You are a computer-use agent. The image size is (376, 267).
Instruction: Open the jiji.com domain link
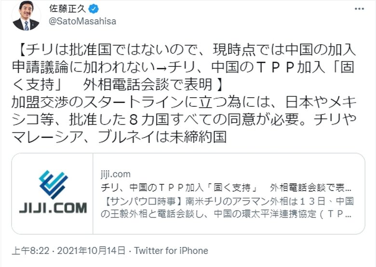[117, 174]
